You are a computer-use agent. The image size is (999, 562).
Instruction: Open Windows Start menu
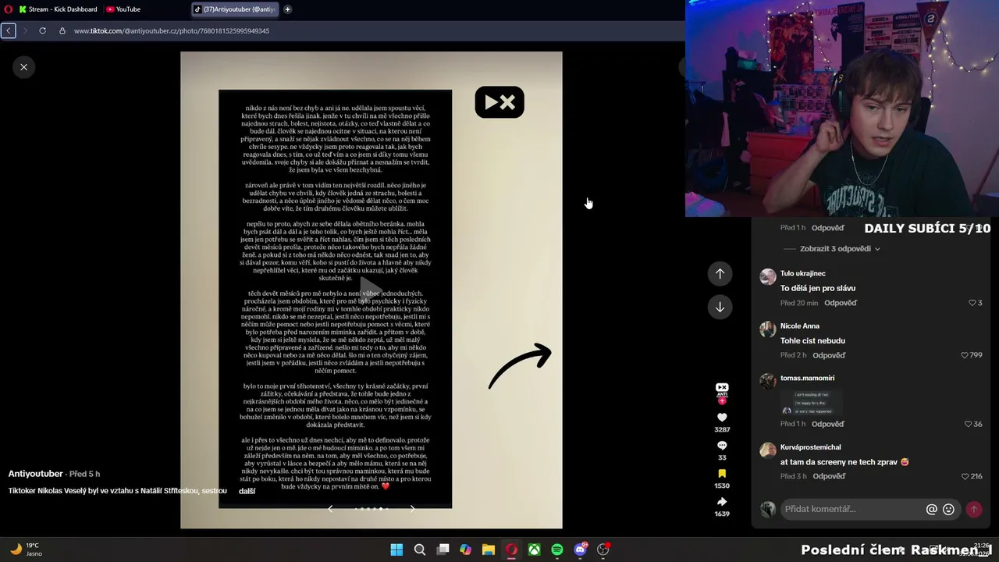396,550
